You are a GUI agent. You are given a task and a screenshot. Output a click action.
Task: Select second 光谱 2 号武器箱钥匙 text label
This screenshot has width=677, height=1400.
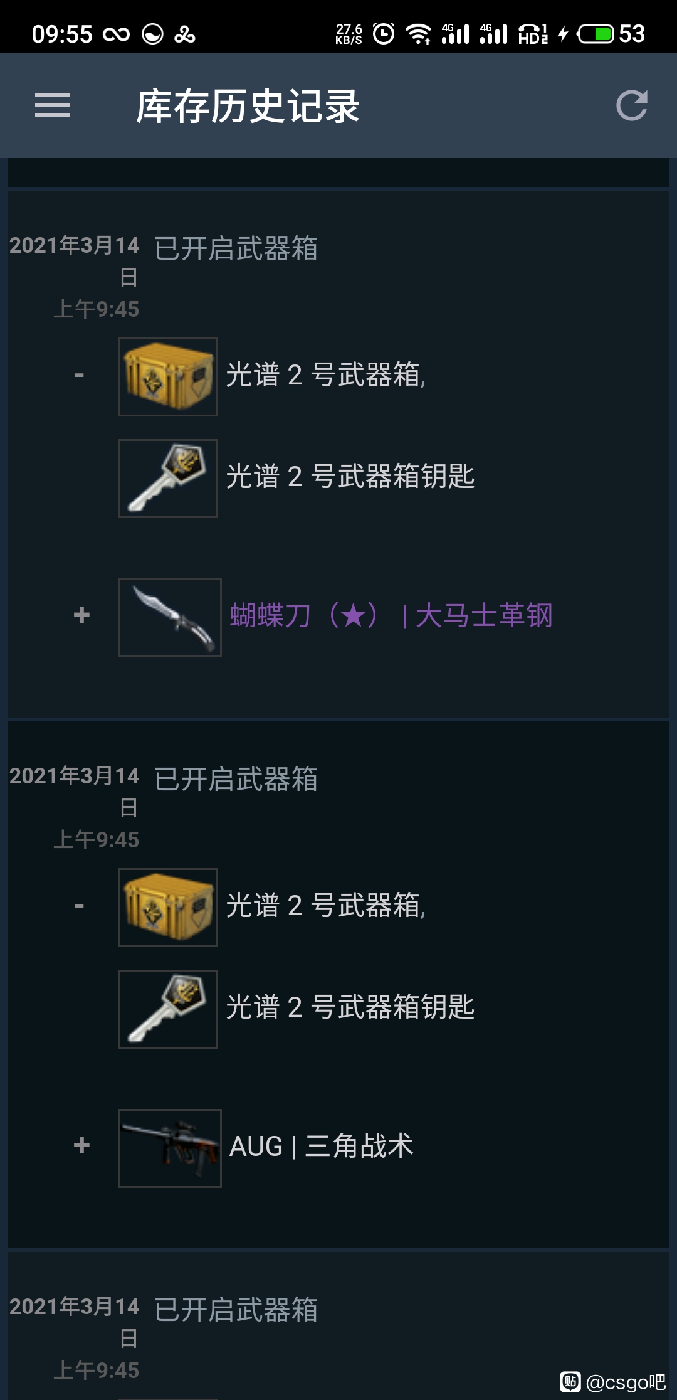tap(350, 1007)
